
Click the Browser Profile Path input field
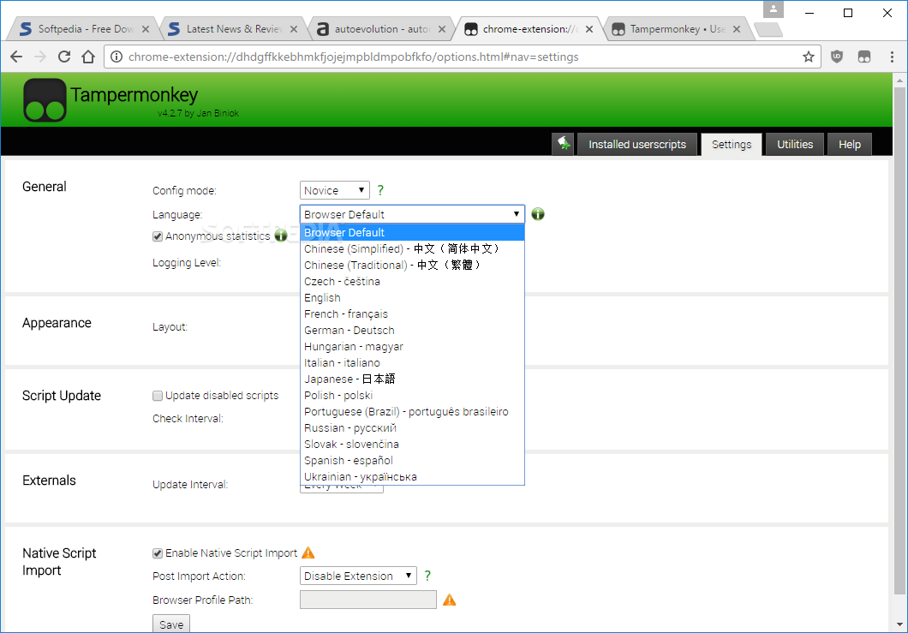point(368,600)
